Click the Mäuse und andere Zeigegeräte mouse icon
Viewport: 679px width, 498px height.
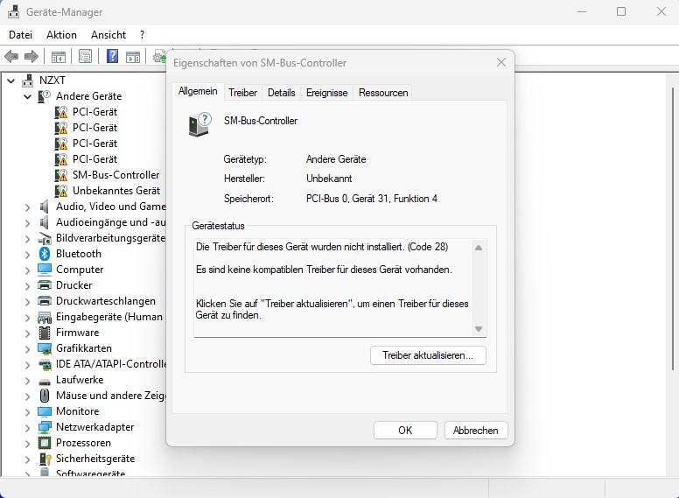coord(44,396)
